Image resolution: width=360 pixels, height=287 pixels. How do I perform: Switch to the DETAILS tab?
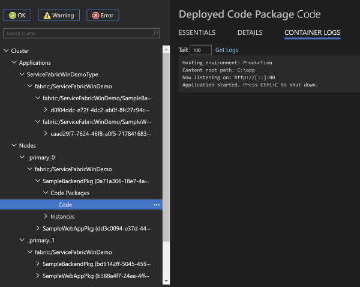pyautogui.click(x=250, y=32)
